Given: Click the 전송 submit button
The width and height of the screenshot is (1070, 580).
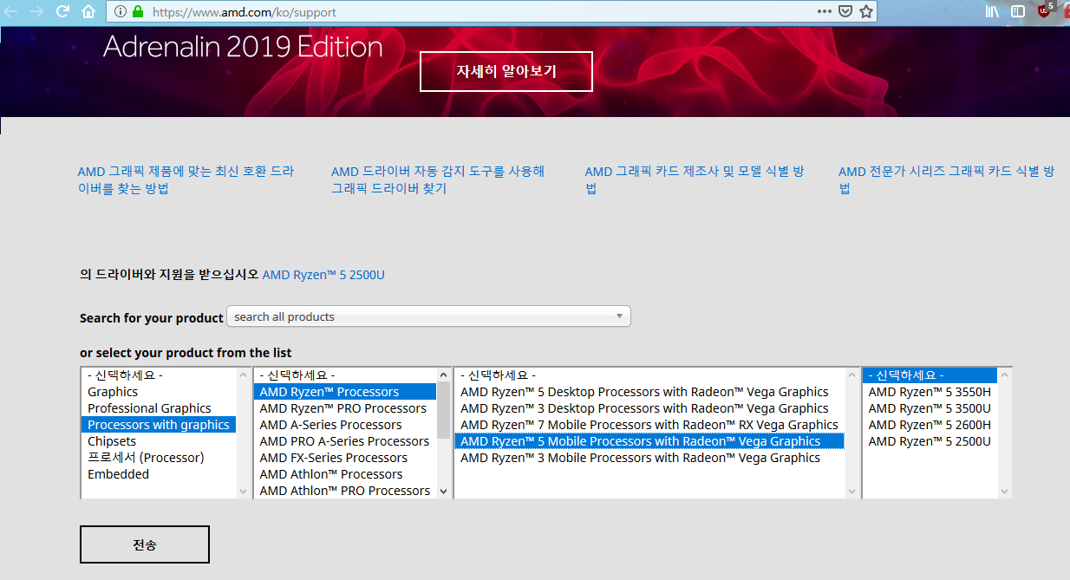Looking at the screenshot, I should coord(145,544).
